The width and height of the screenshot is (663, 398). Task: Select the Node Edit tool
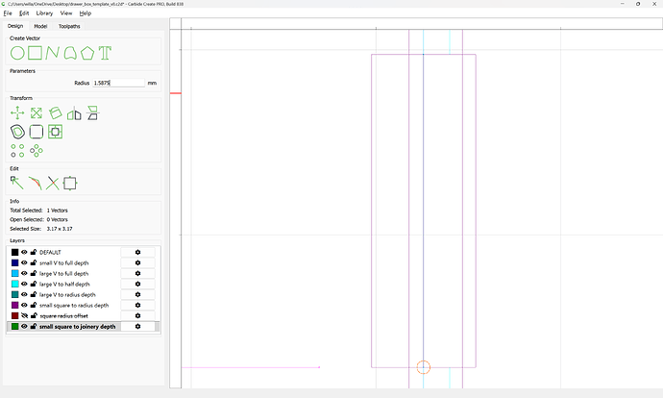coord(17,183)
